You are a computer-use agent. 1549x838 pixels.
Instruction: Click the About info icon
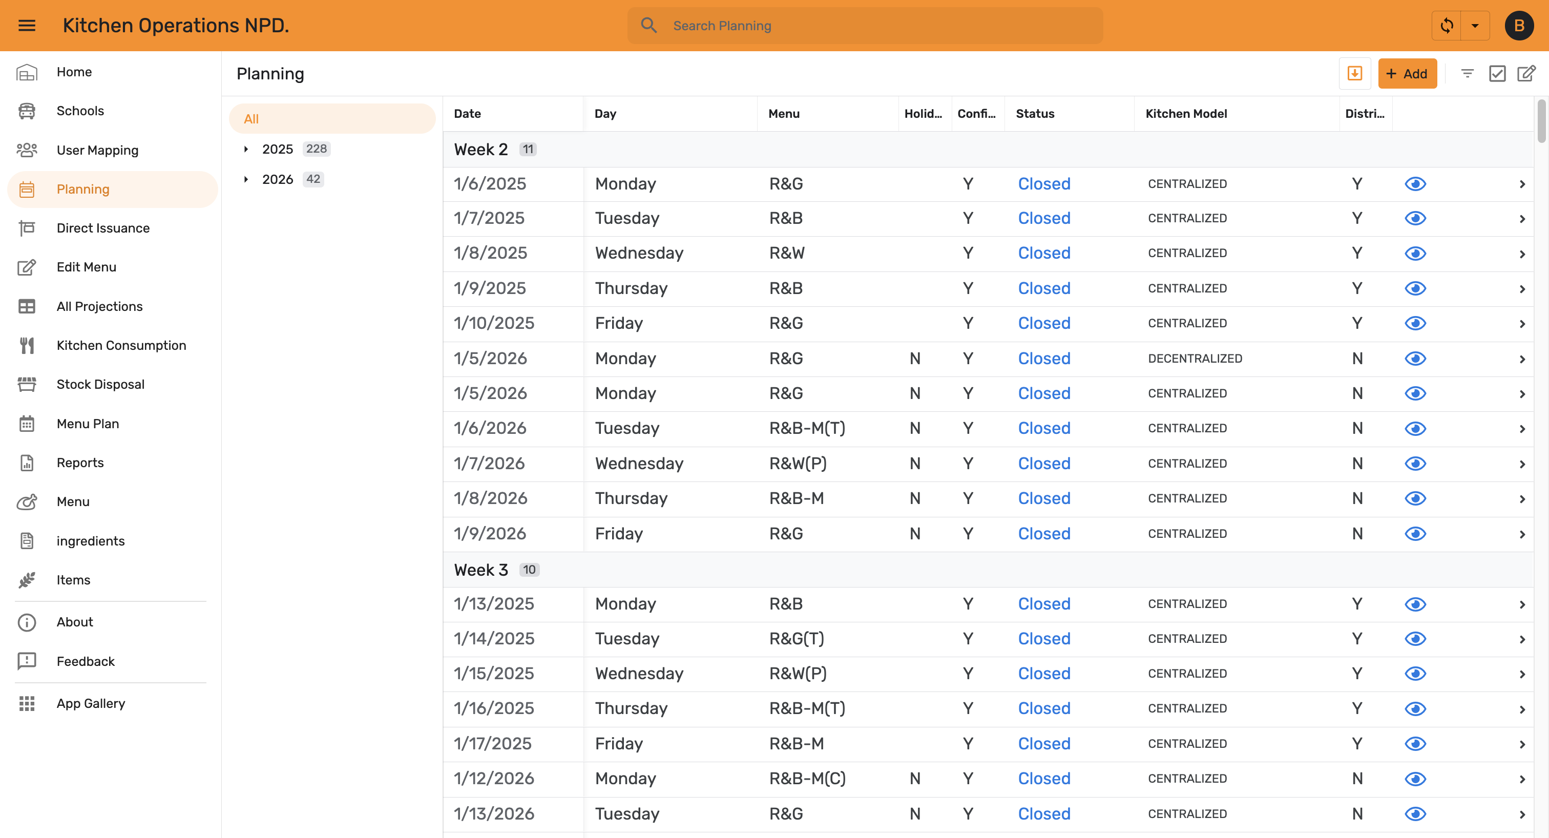[27, 622]
